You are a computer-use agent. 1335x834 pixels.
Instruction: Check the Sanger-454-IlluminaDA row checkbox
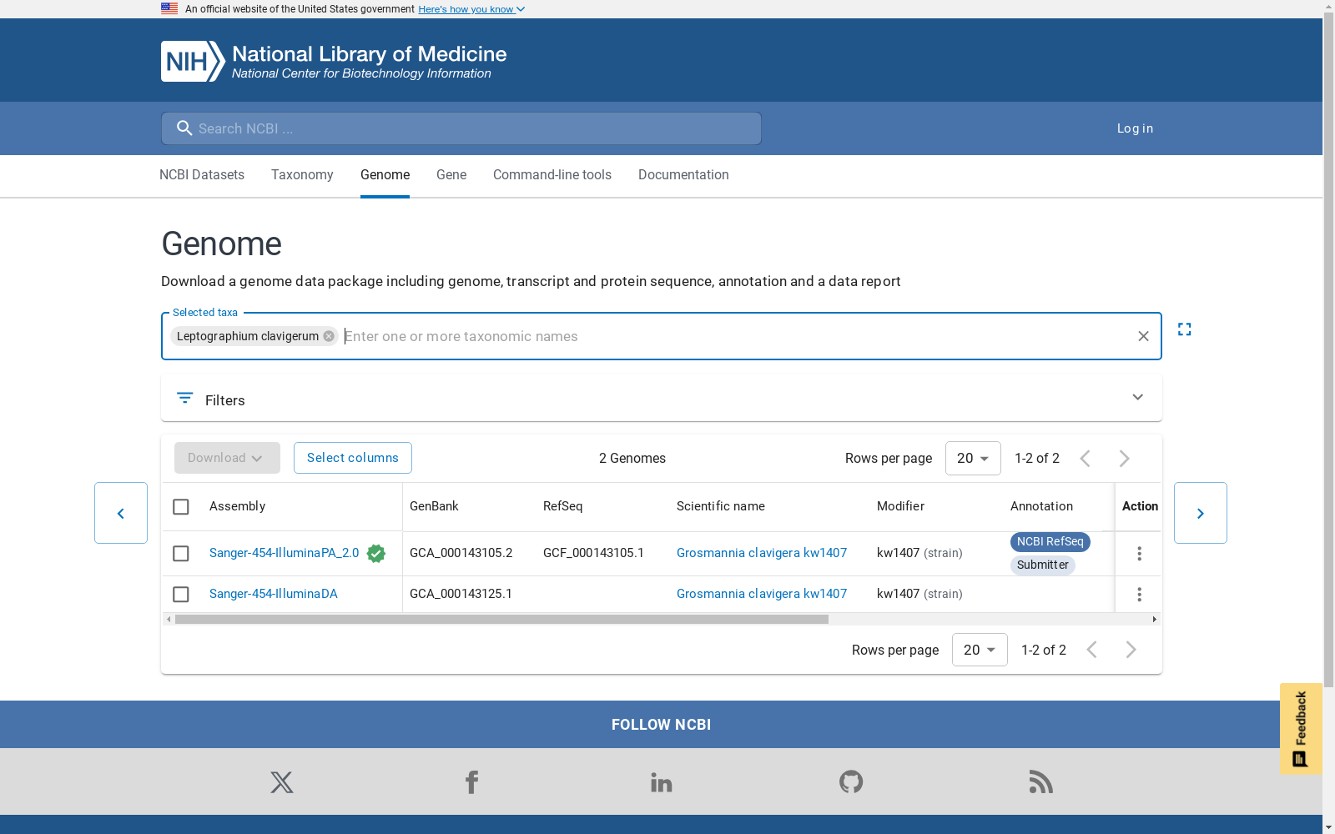pyautogui.click(x=181, y=594)
